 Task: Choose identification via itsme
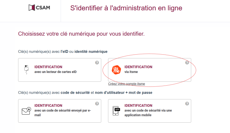(x=149, y=70)
